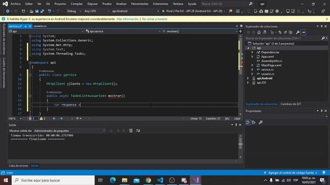The height and width of the screenshot is (185, 330).
Task: Open the Compilar menu
Action: point(77,4)
